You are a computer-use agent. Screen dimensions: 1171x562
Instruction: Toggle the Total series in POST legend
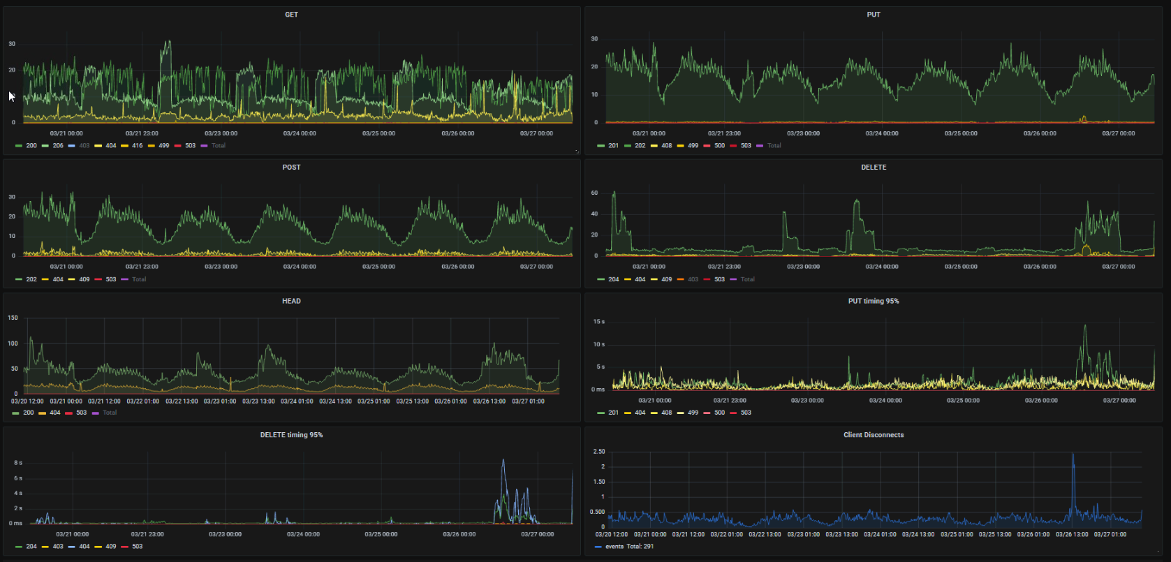(139, 279)
